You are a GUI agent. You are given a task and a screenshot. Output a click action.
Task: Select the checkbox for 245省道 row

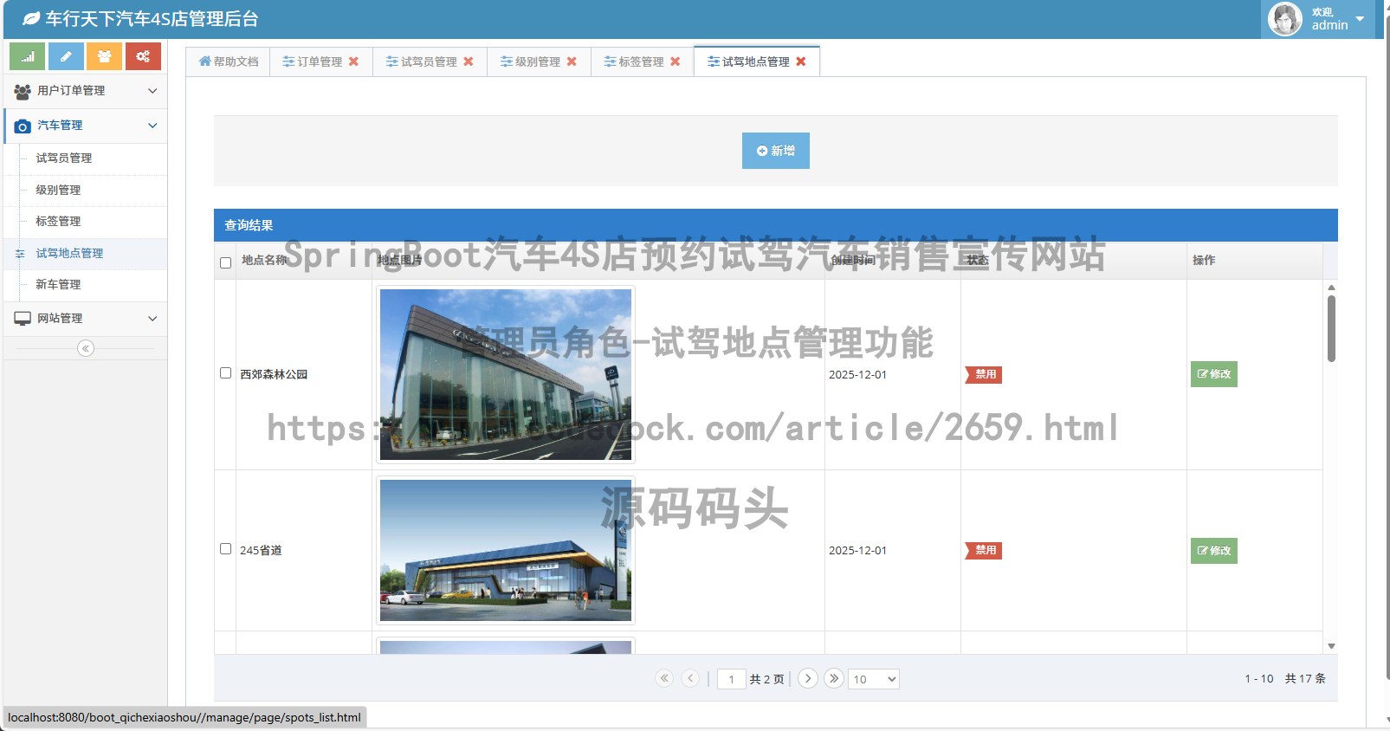[x=225, y=549]
